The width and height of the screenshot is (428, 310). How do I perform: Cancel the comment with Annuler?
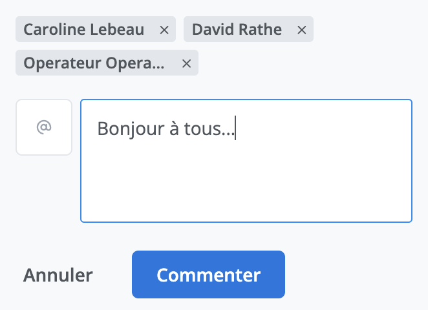[58, 275]
